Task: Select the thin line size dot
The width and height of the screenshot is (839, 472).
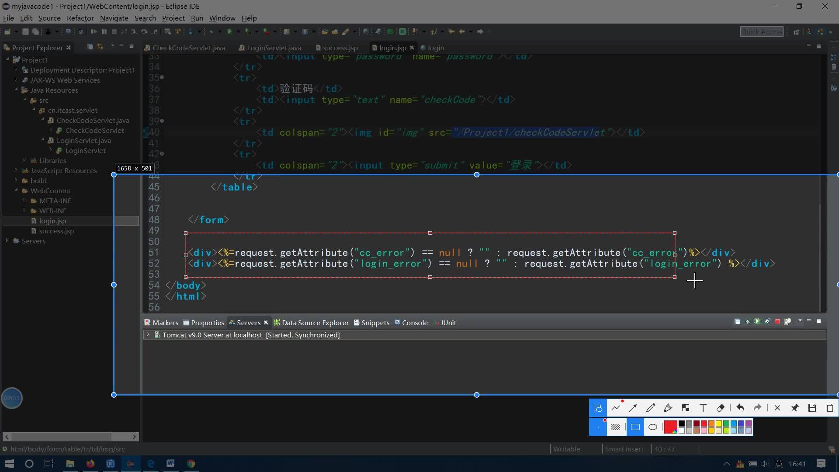Action: (598, 427)
